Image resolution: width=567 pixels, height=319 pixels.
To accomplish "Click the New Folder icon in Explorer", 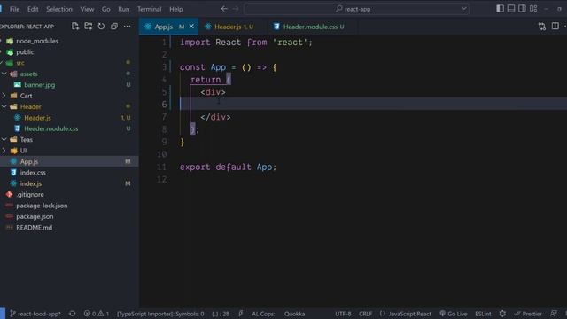I will (89, 27).
